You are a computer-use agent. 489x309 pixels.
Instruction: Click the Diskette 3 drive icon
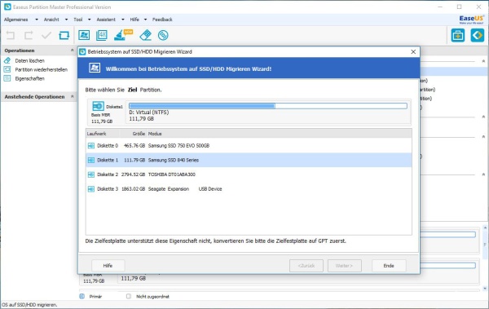pyautogui.click(x=91, y=189)
